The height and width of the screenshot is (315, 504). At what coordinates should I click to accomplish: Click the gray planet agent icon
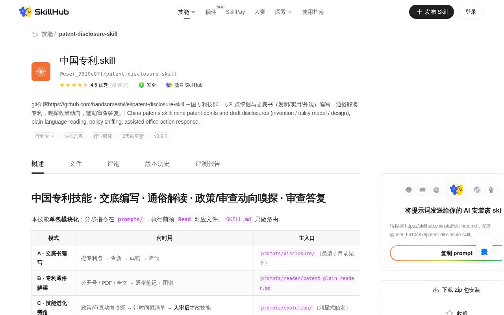tap(477, 190)
